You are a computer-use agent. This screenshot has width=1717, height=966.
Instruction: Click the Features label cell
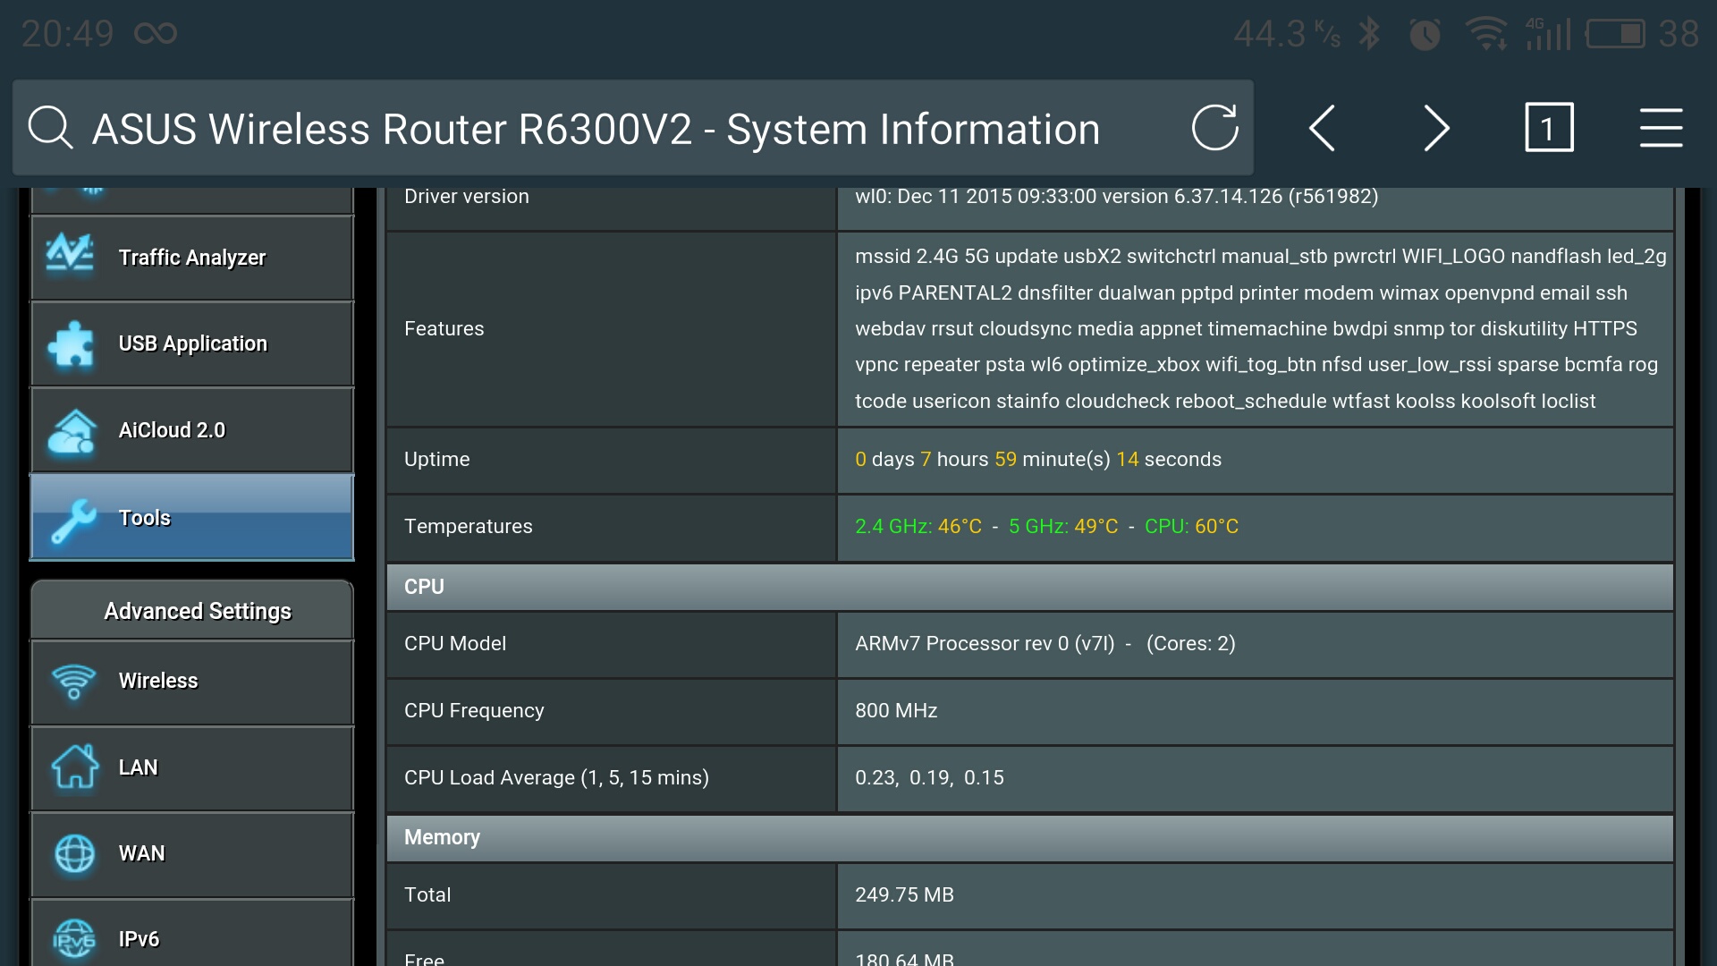612,329
